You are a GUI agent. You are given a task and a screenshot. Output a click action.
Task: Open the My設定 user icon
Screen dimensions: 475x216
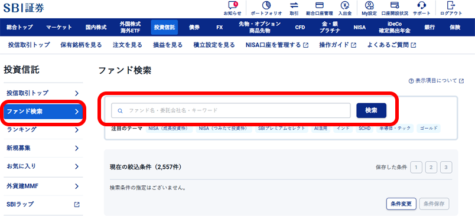click(x=369, y=5)
